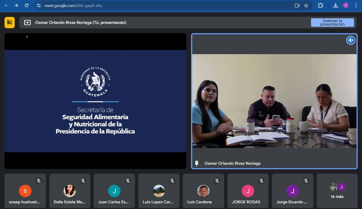The width and height of the screenshot is (362, 209).
Task: Click the sosep huehuet... name label
Action: 24,202
